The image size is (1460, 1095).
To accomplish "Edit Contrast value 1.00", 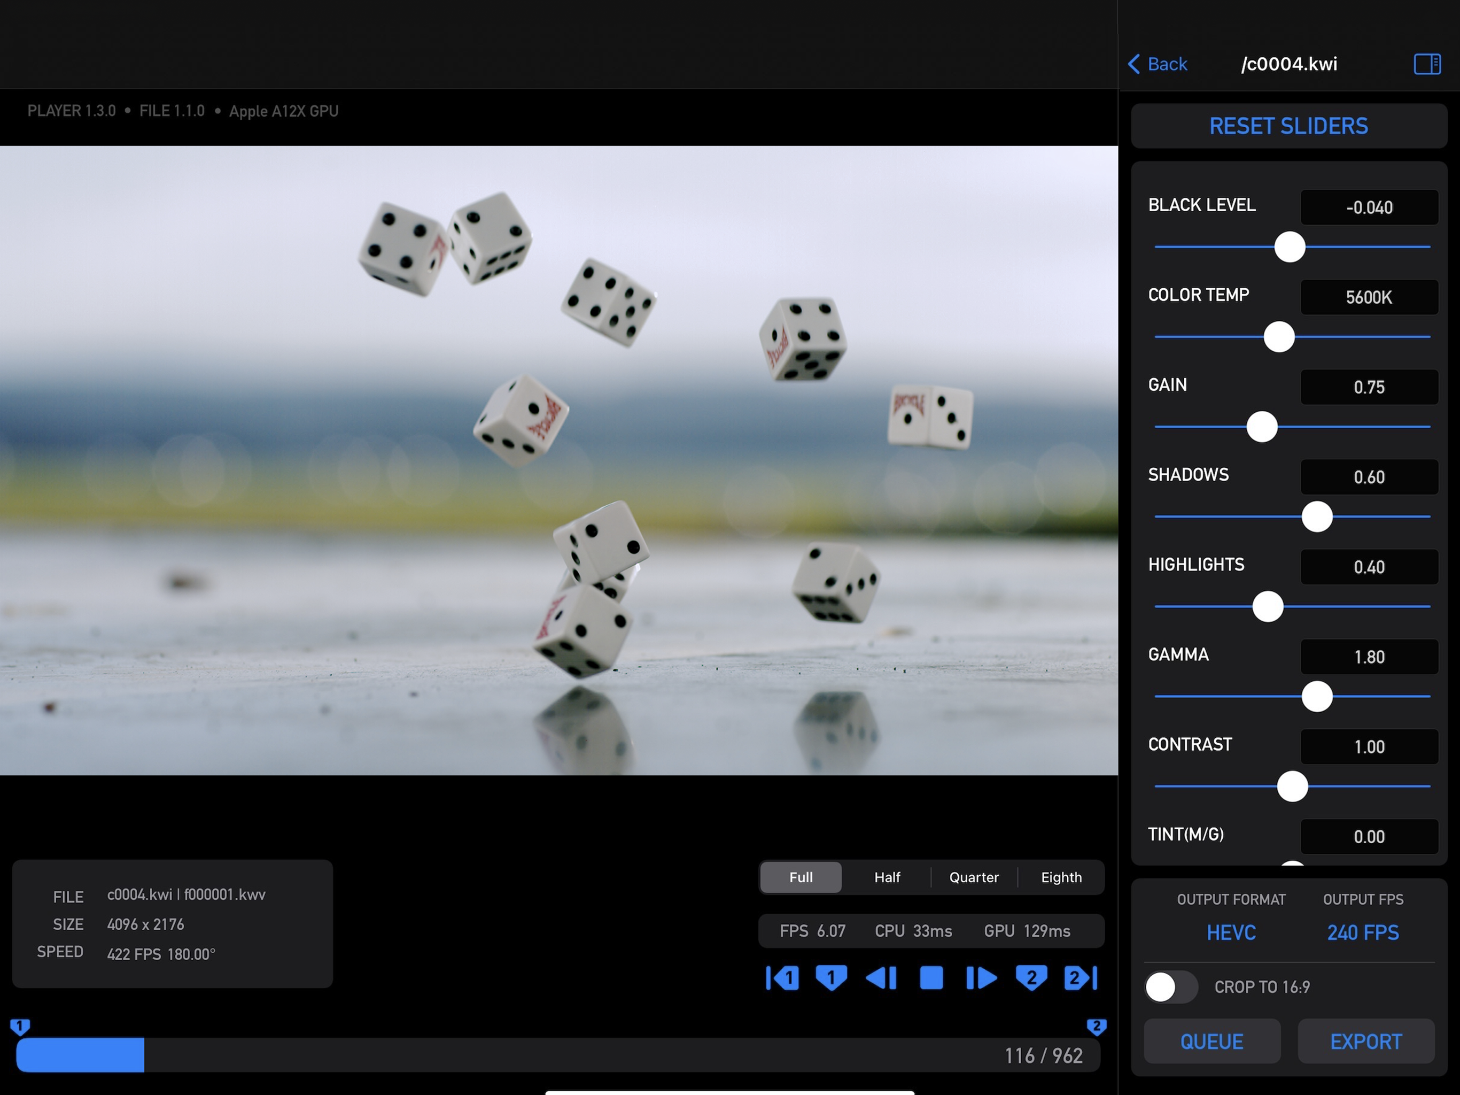I will (x=1369, y=746).
